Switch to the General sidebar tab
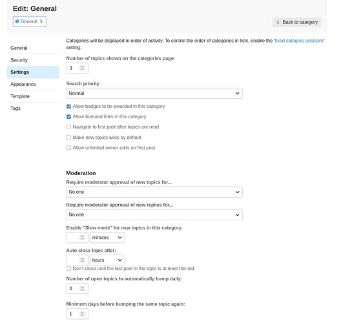The image size is (341, 323). click(33, 48)
